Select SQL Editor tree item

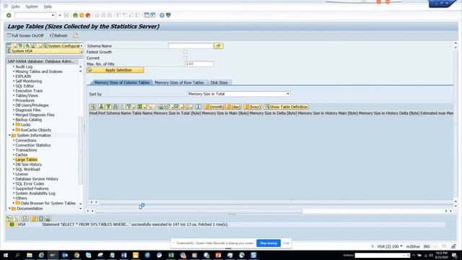pos(25,86)
